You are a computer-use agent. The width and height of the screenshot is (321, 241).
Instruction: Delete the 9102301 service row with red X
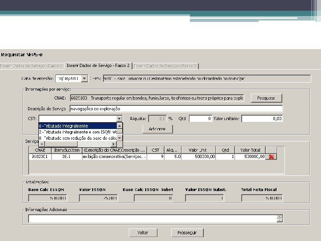[x=271, y=157]
